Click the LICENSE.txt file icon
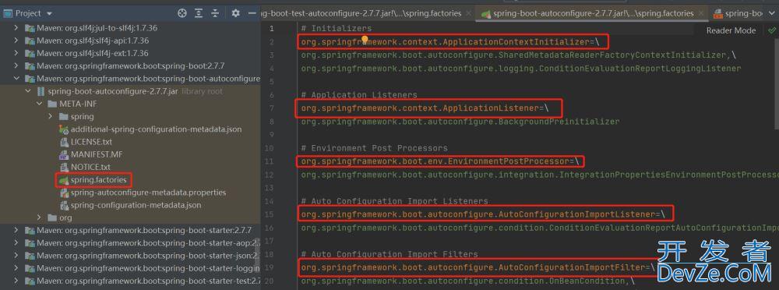779x290 pixels. coord(64,142)
